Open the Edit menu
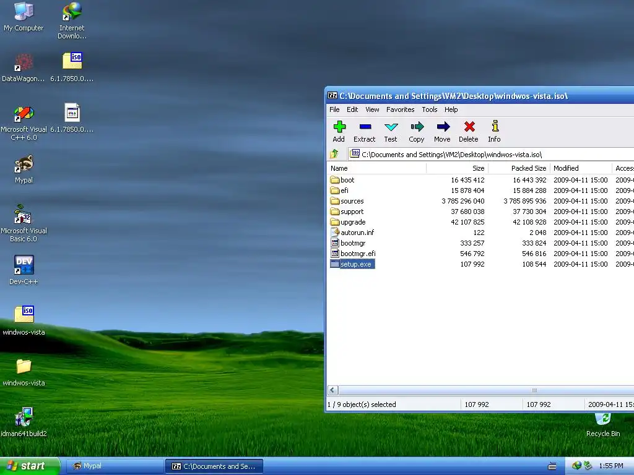This screenshot has height=475, width=634. pos(352,109)
